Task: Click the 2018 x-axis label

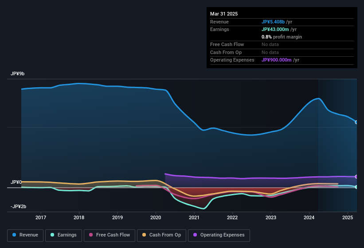Action: click(x=79, y=217)
